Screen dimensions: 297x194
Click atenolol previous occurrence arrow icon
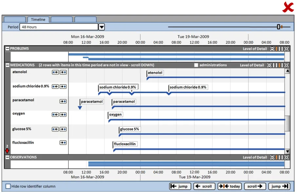[x=55, y=72]
